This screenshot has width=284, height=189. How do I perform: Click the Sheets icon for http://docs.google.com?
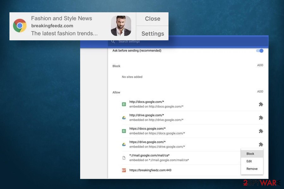tap(124, 104)
